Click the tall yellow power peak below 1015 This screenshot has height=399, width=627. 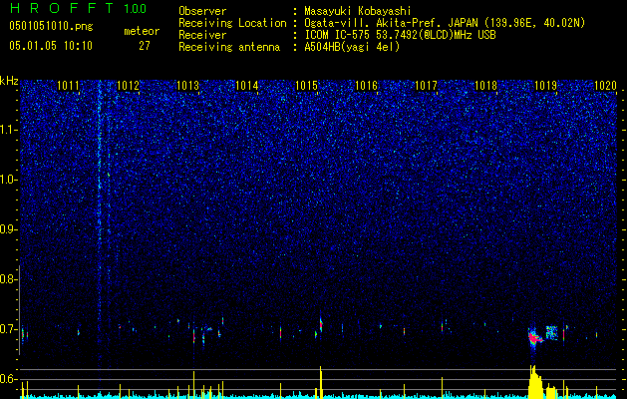pyautogui.click(x=321, y=381)
